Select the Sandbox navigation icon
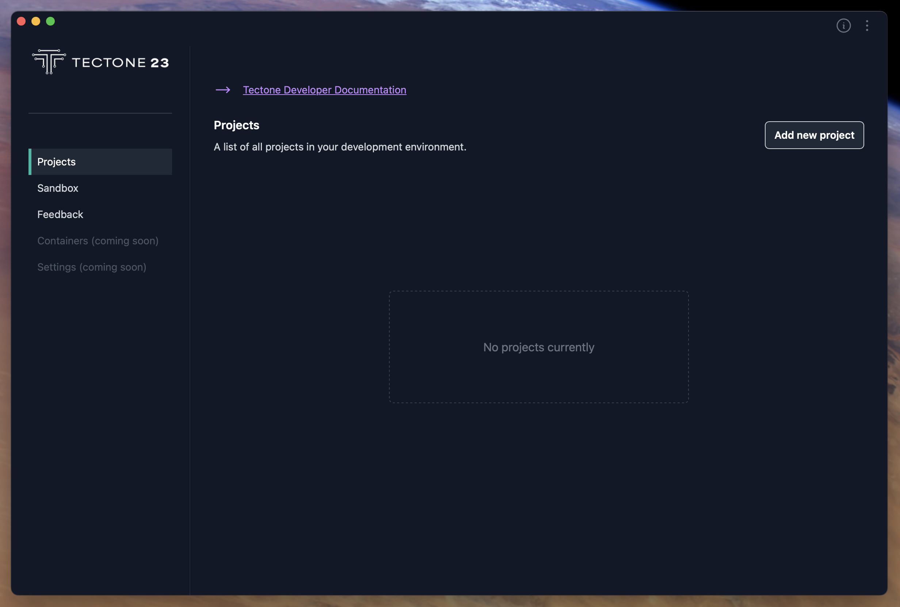The width and height of the screenshot is (900, 607). [57, 188]
